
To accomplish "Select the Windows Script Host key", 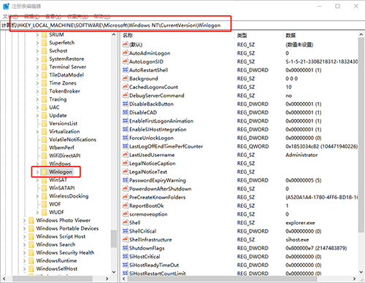I will pyautogui.click(x=61, y=236).
